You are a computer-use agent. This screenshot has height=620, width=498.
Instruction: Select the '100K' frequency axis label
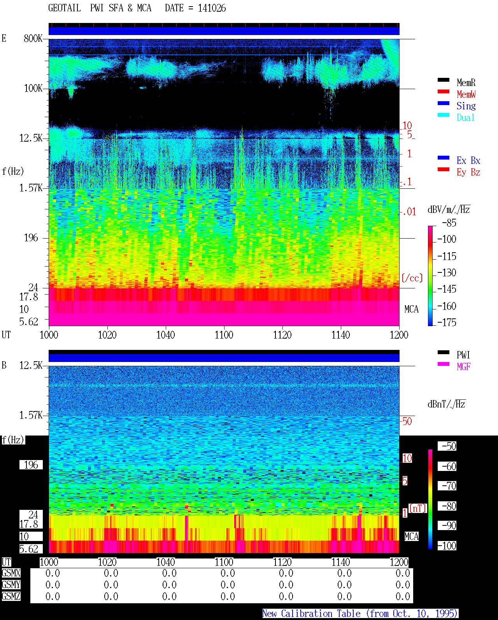coord(33,88)
